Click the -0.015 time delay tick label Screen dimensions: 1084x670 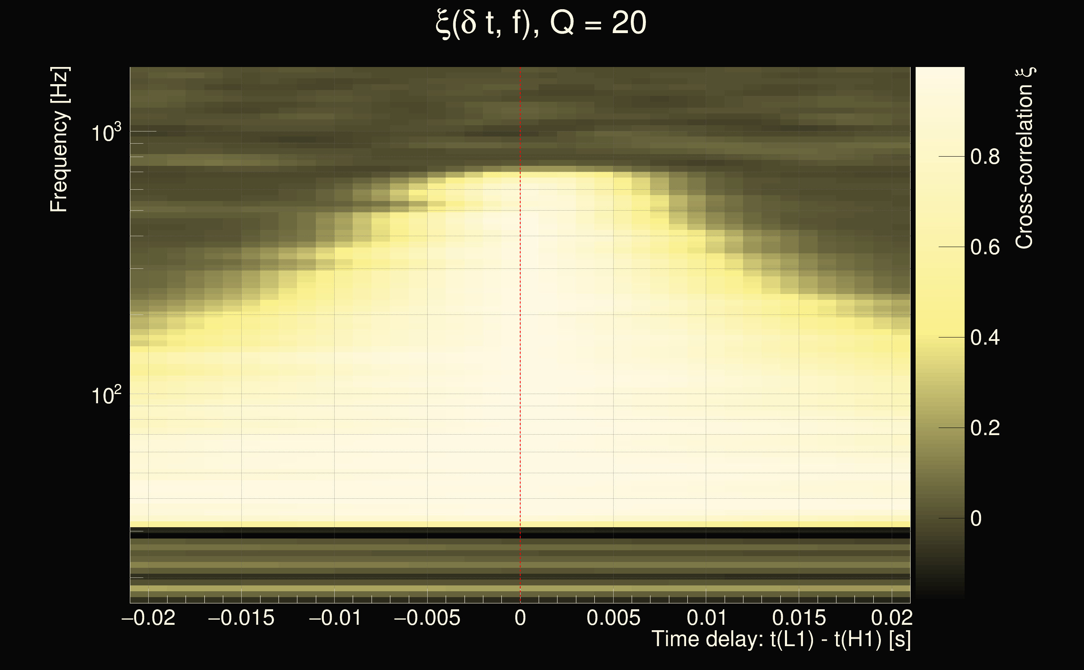coord(241,618)
